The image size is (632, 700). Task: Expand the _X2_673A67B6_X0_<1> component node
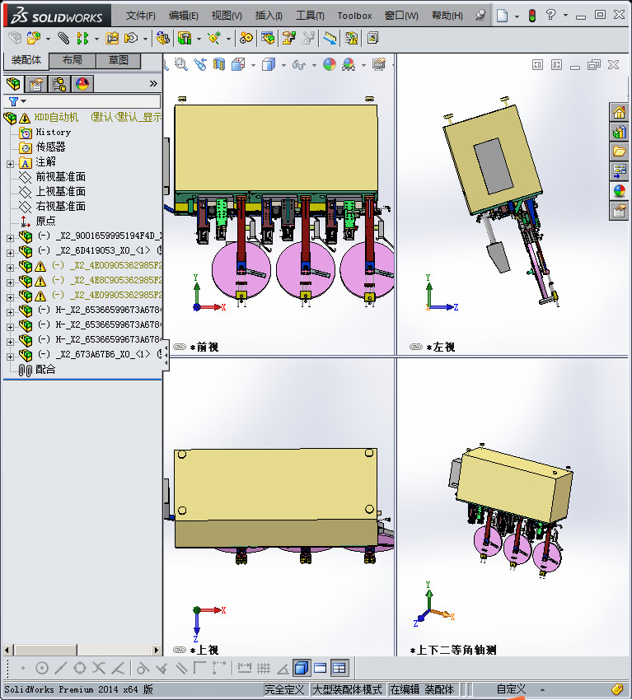10,357
